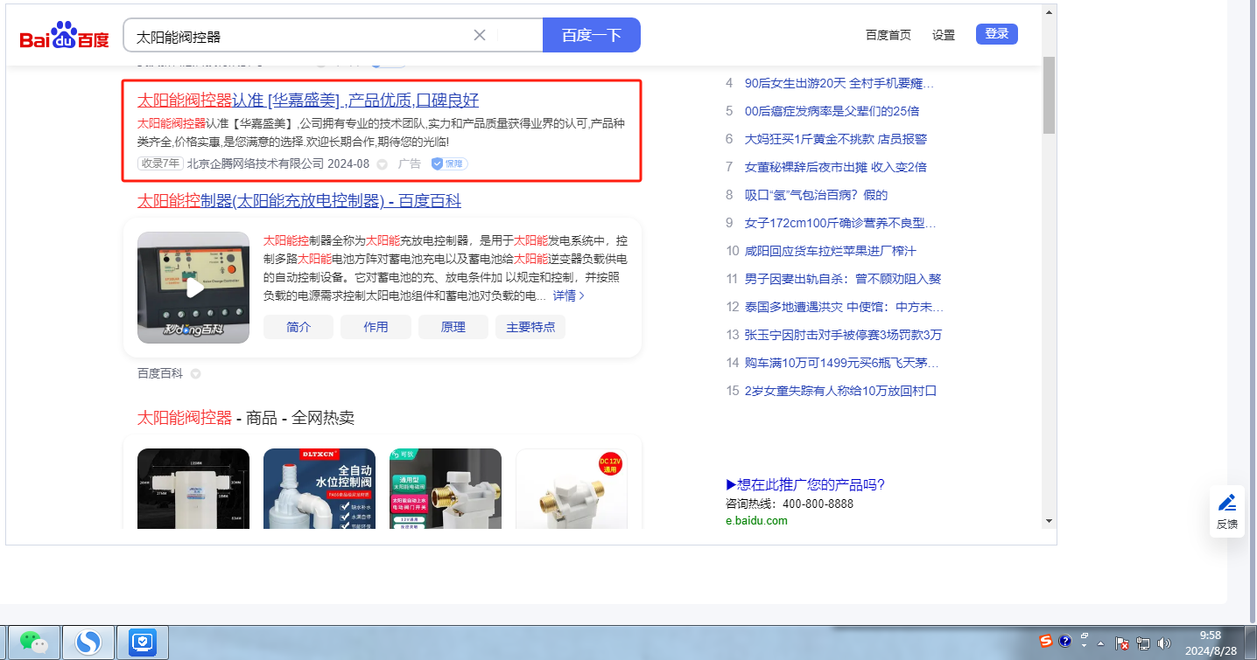Viewport: 1257px width, 660px height.
Task: Select the 简介 section tab
Action: (x=298, y=327)
